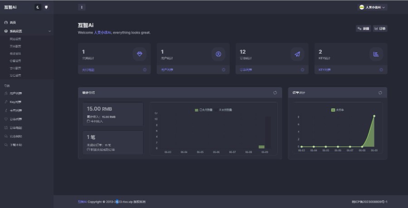The image size is (408, 208).
Task: Open the 人类小徒Ai user dropdown
Action: coord(373,7)
